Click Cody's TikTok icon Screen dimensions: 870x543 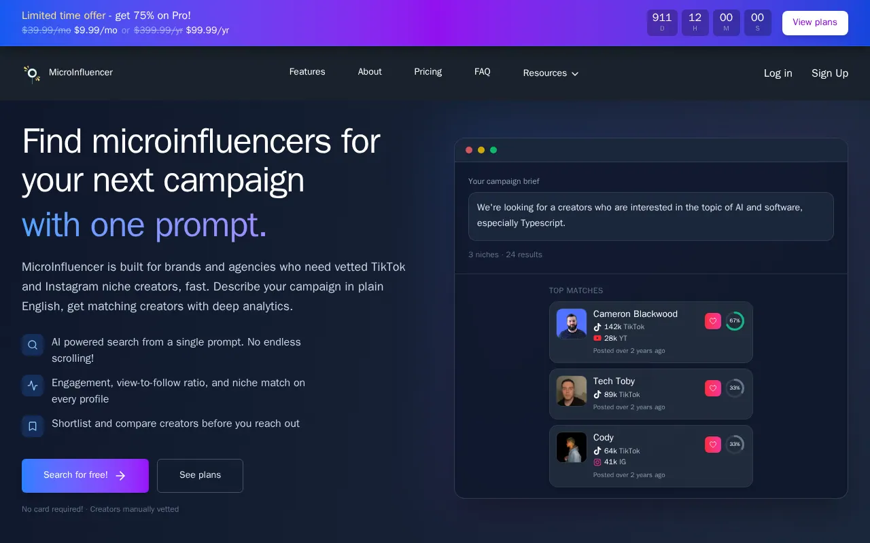click(597, 451)
